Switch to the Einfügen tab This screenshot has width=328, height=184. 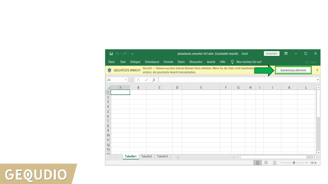[x=135, y=62]
